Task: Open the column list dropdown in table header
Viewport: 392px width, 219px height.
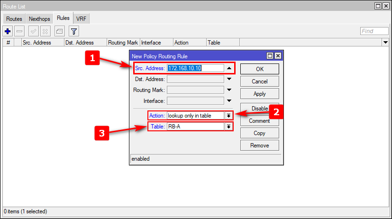Action: point(385,43)
